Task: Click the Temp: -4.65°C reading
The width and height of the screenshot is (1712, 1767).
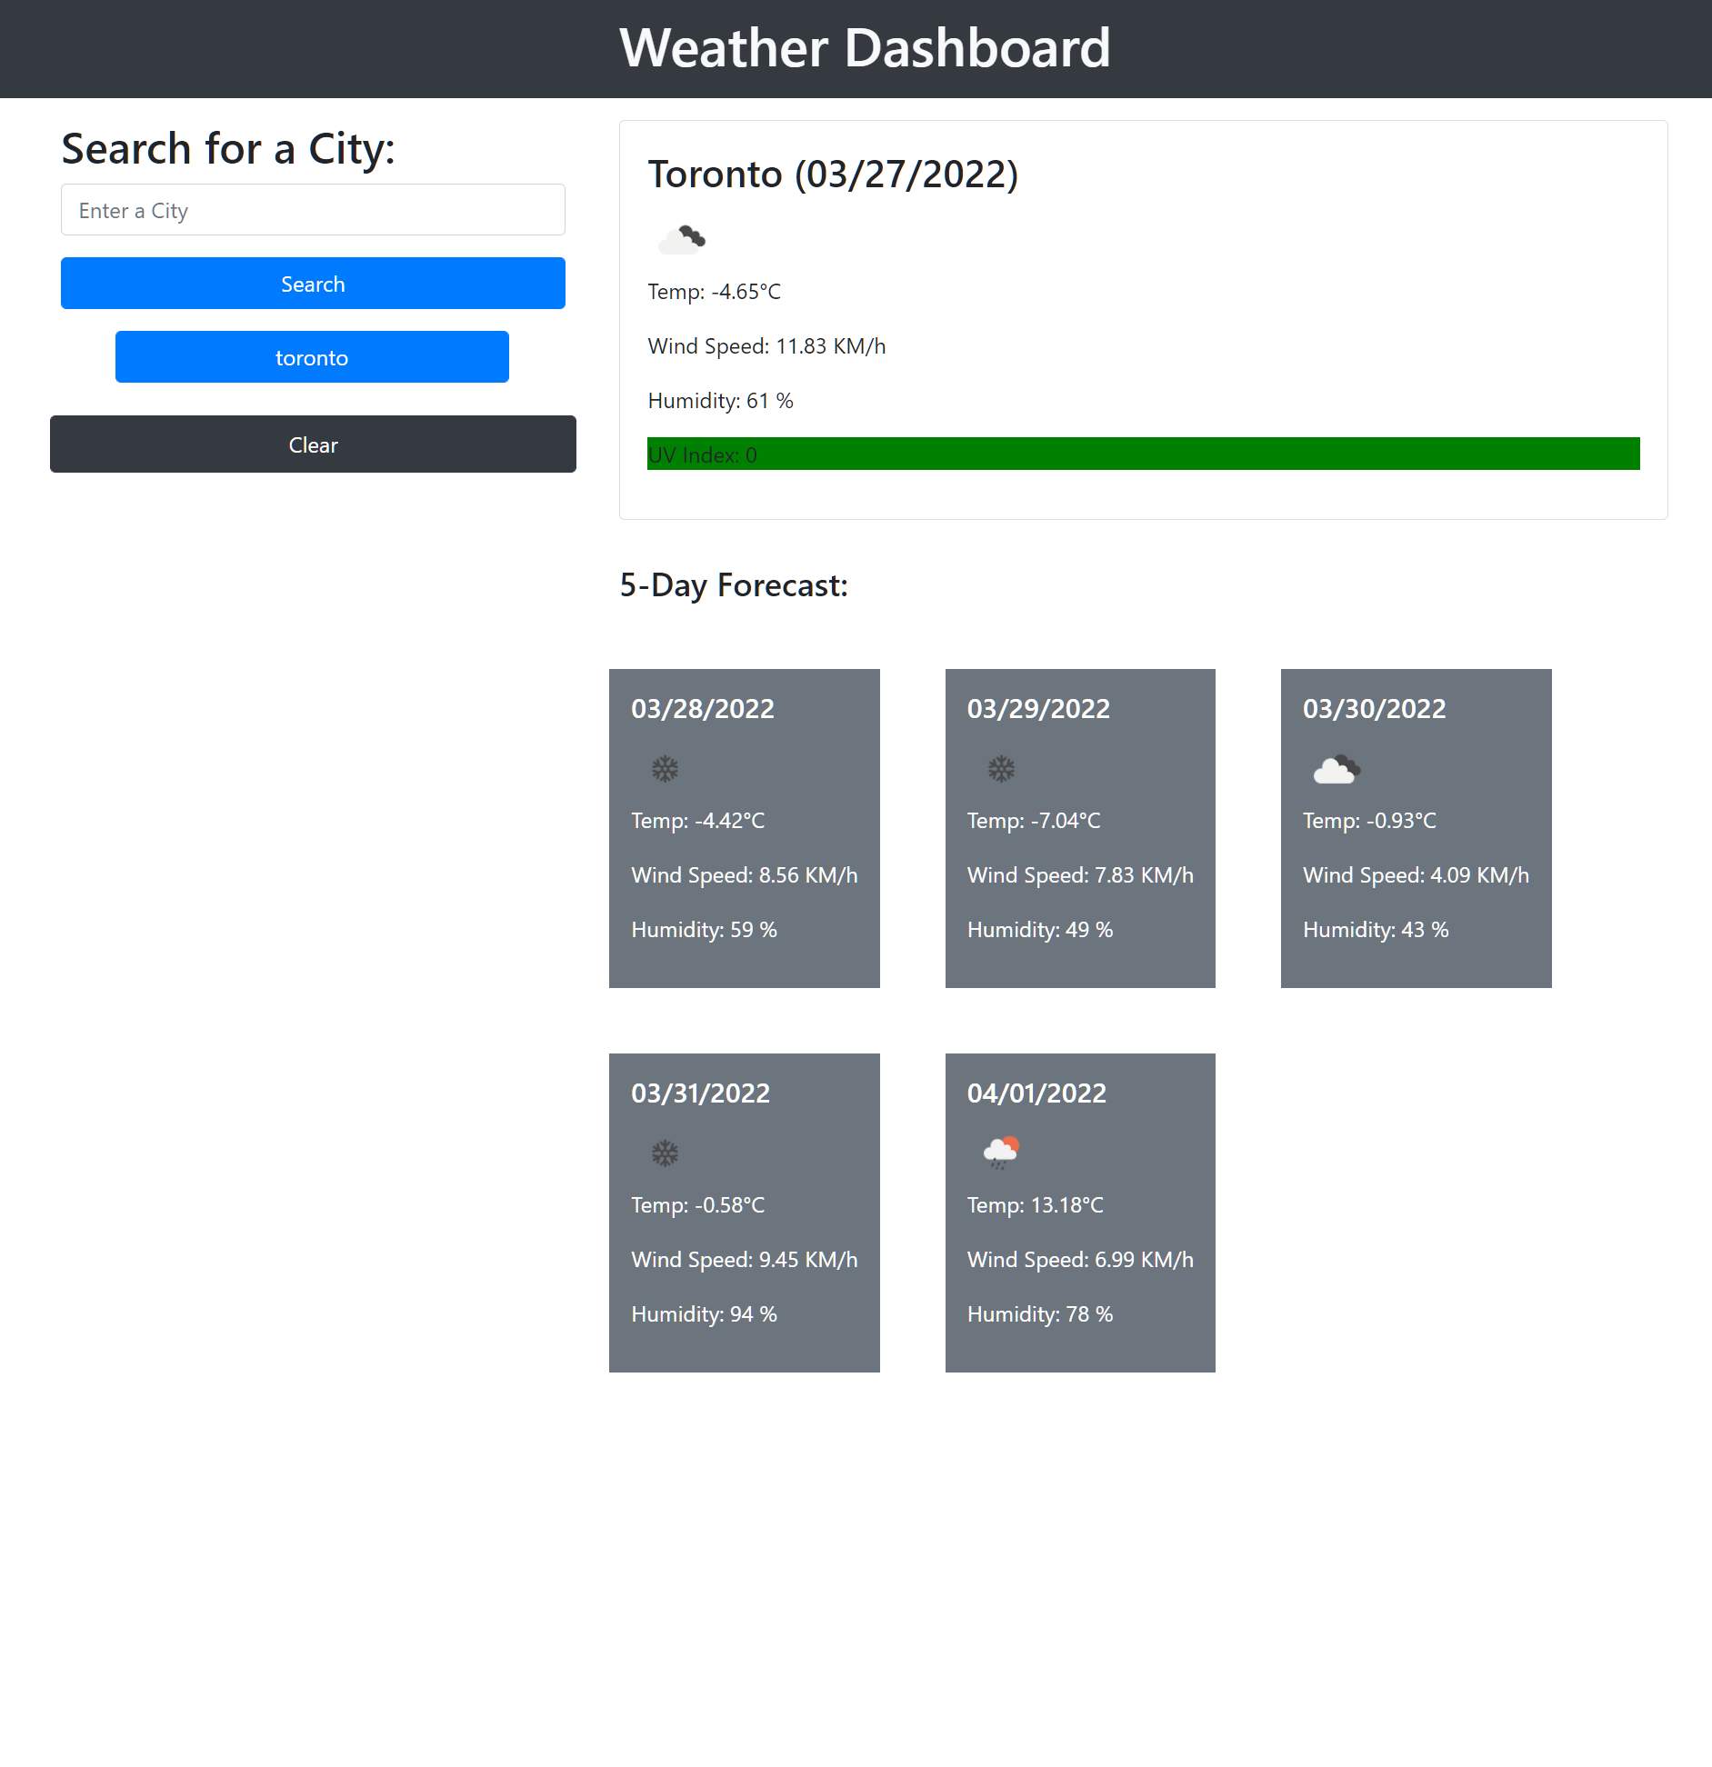Action: [715, 292]
